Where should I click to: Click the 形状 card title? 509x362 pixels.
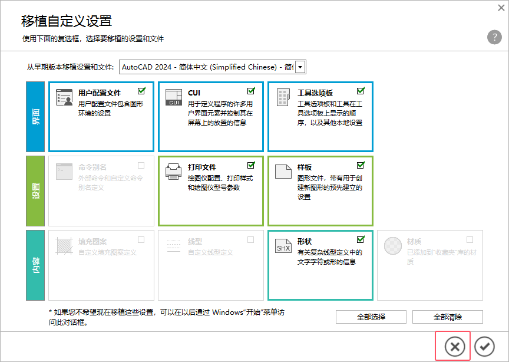coord(305,242)
